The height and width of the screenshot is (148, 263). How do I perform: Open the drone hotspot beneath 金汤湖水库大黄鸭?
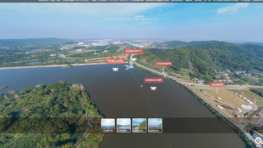pos(154,88)
